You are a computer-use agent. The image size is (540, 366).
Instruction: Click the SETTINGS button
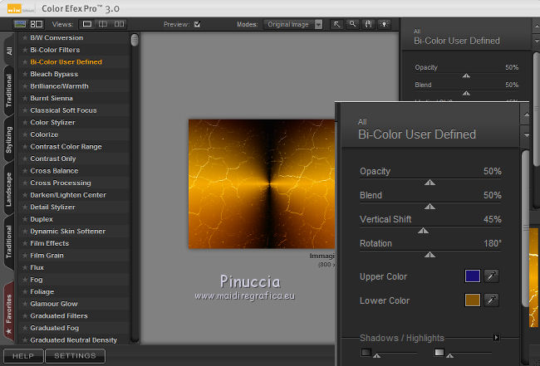[76, 356]
